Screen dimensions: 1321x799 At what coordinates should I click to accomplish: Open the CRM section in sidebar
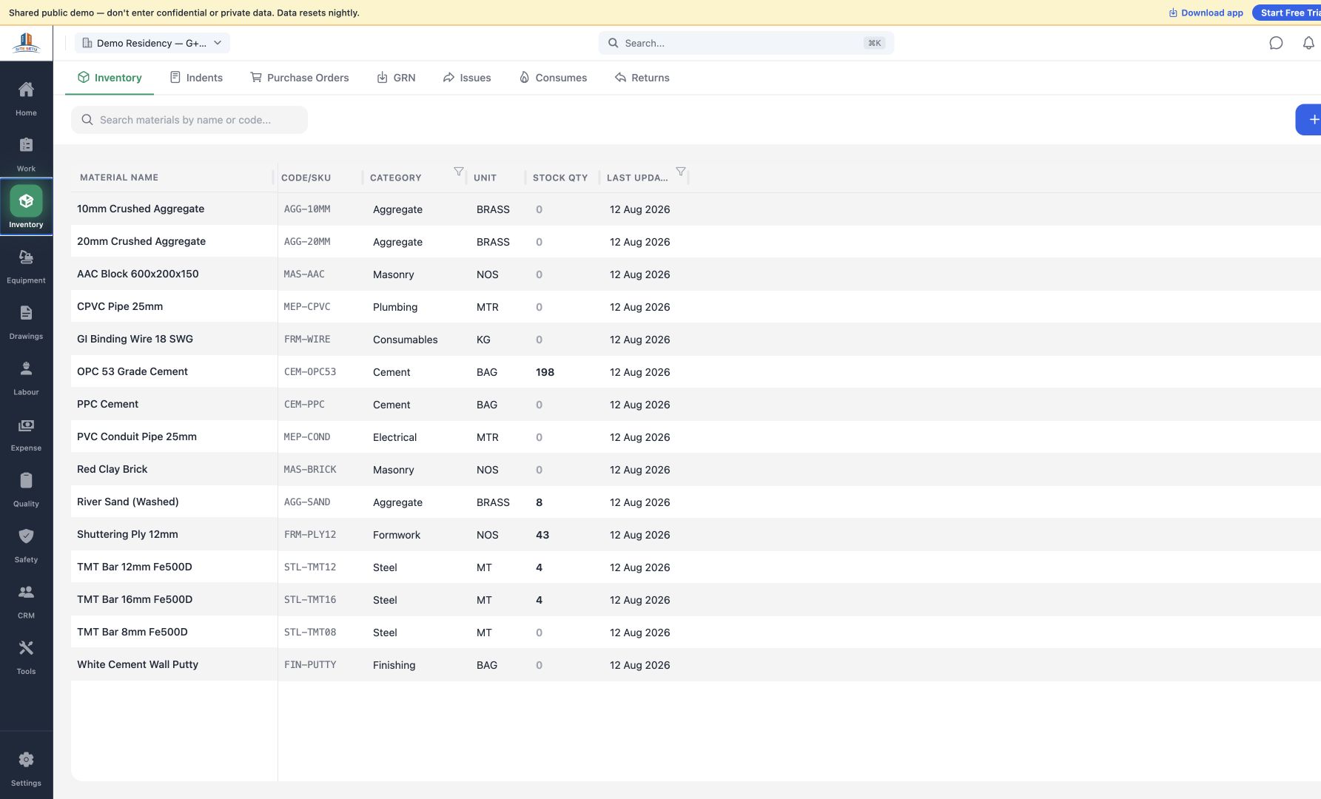click(x=26, y=601)
